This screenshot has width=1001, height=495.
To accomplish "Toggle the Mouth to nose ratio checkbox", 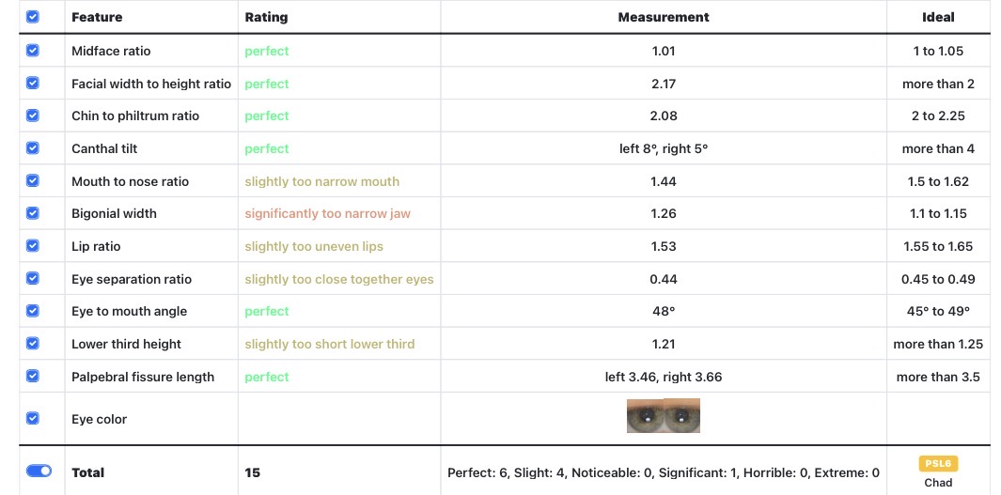I will click(x=33, y=180).
